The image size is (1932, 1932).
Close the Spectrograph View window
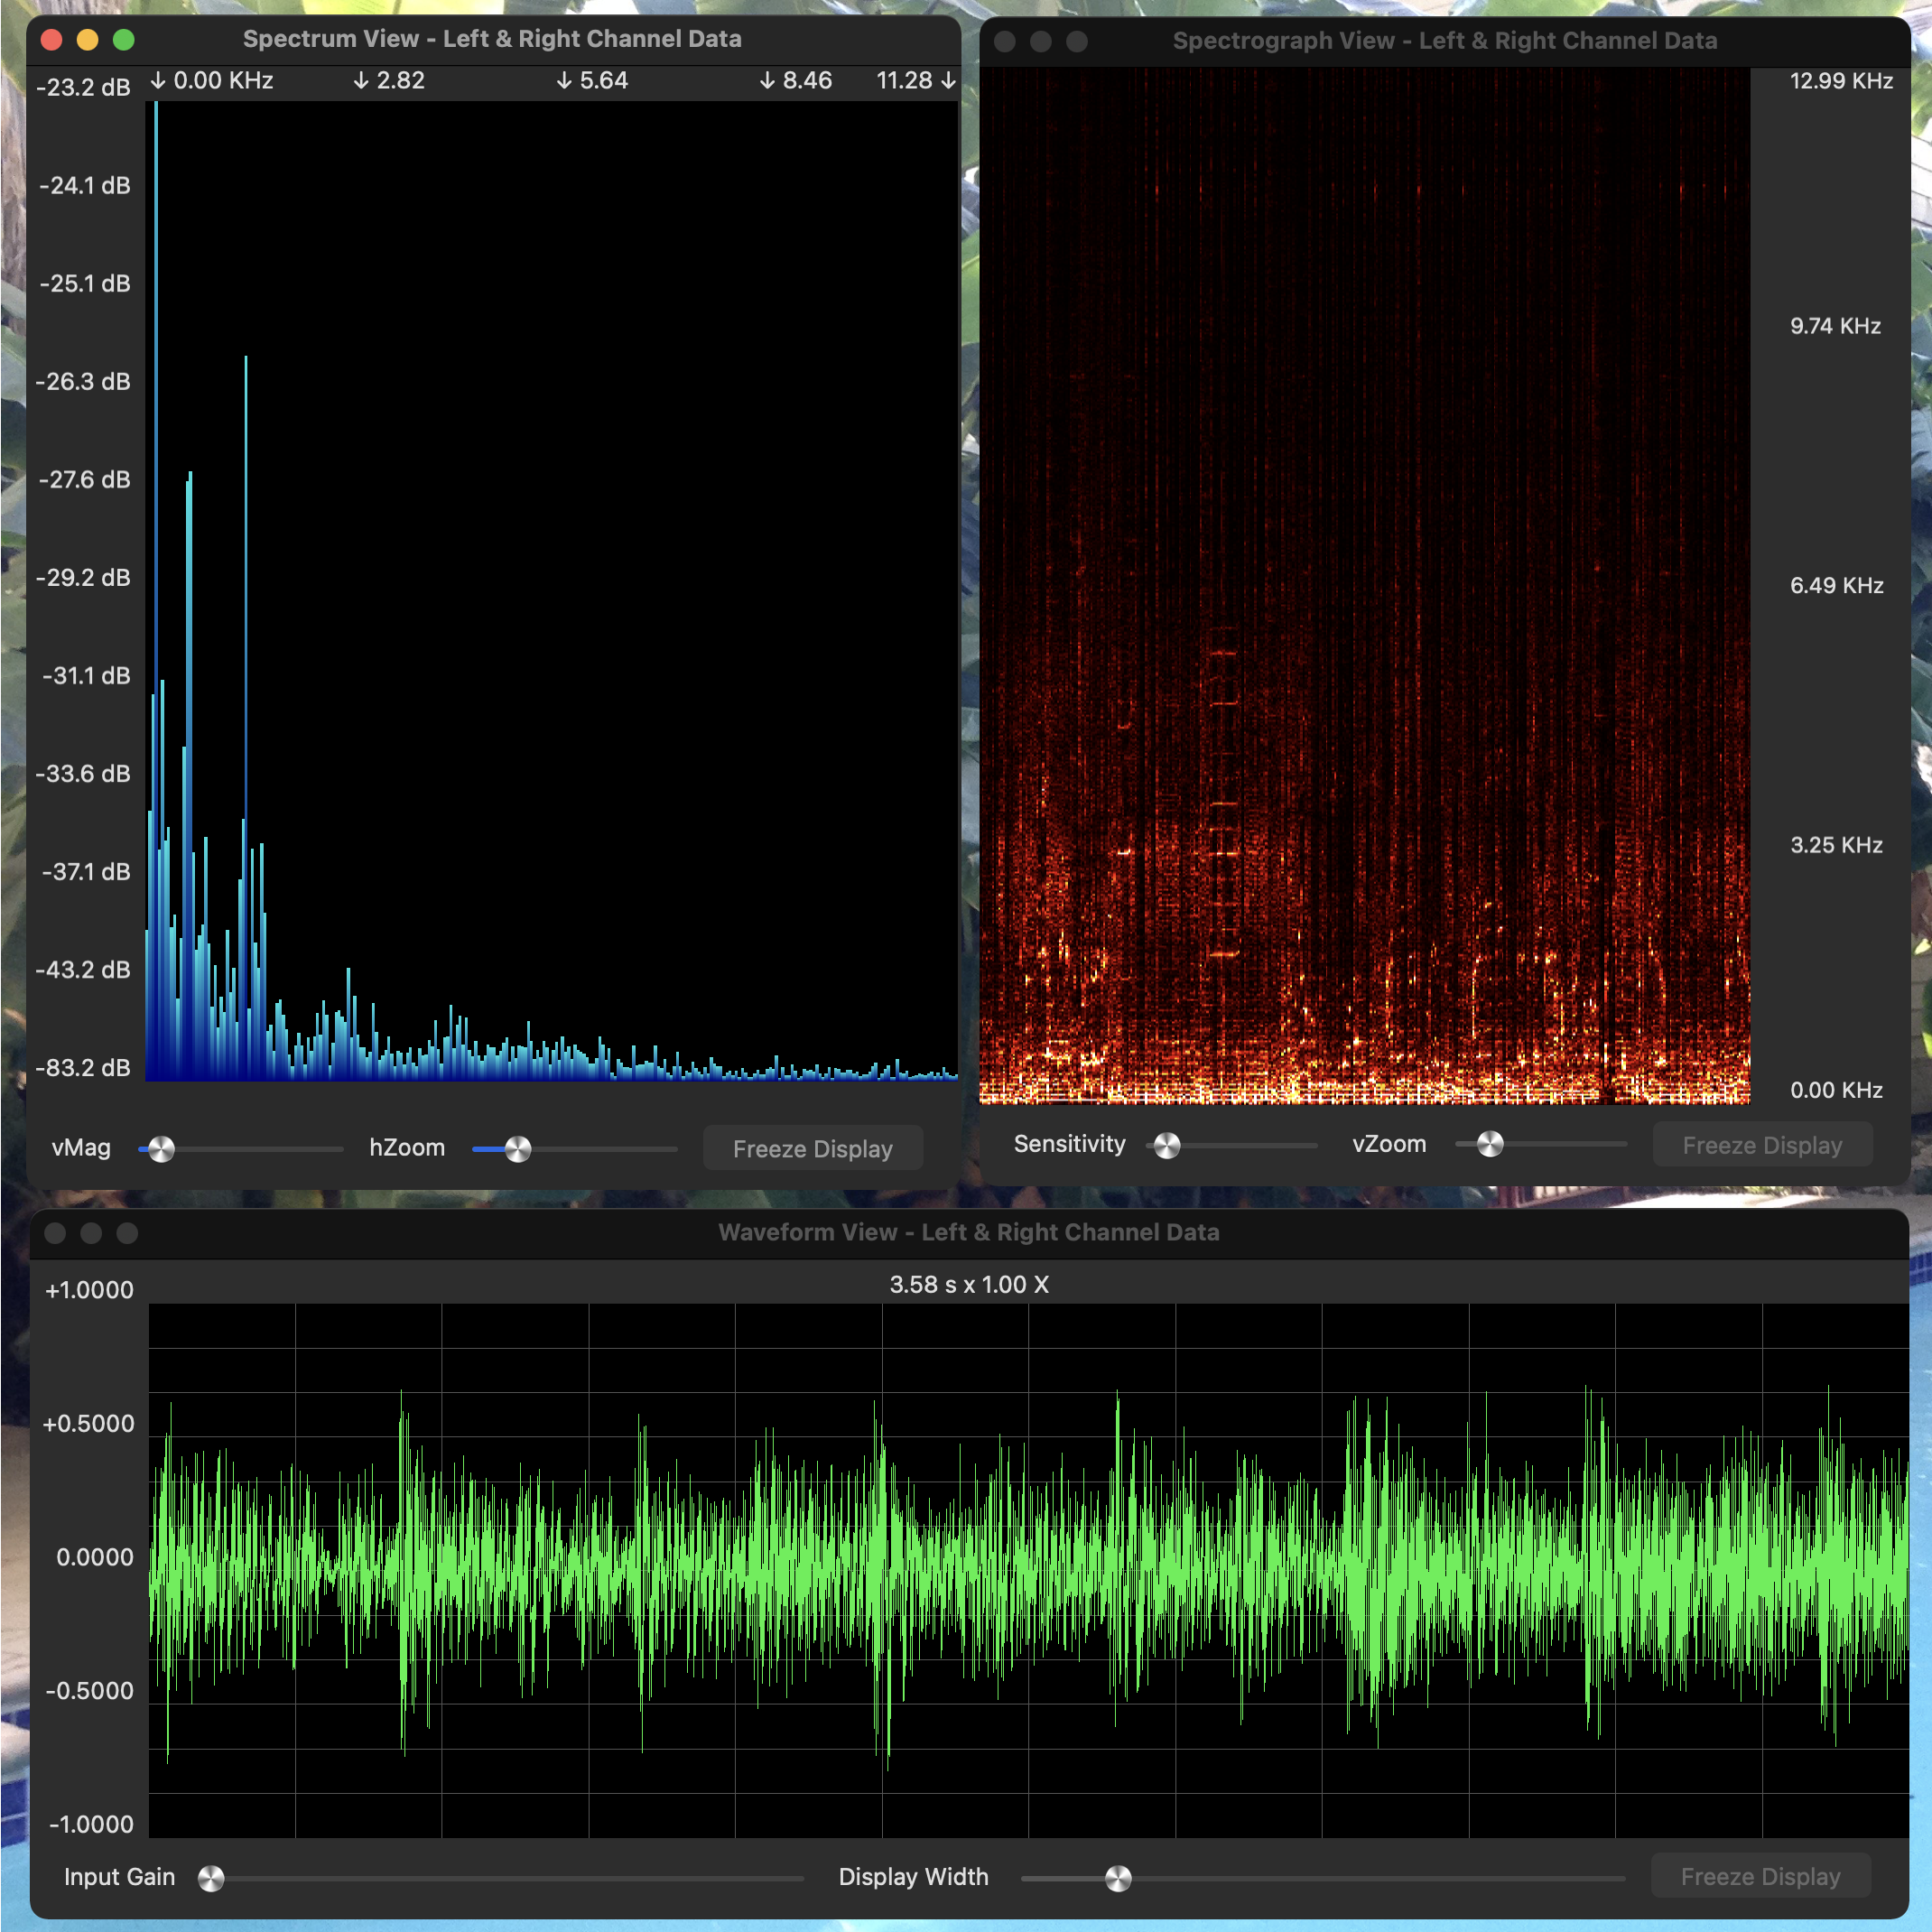click(x=1005, y=41)
